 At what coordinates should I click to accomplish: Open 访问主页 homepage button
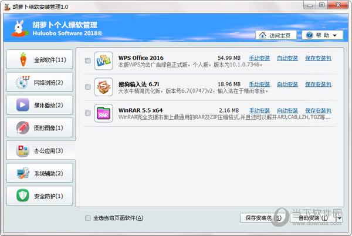(x=276, y=35)
